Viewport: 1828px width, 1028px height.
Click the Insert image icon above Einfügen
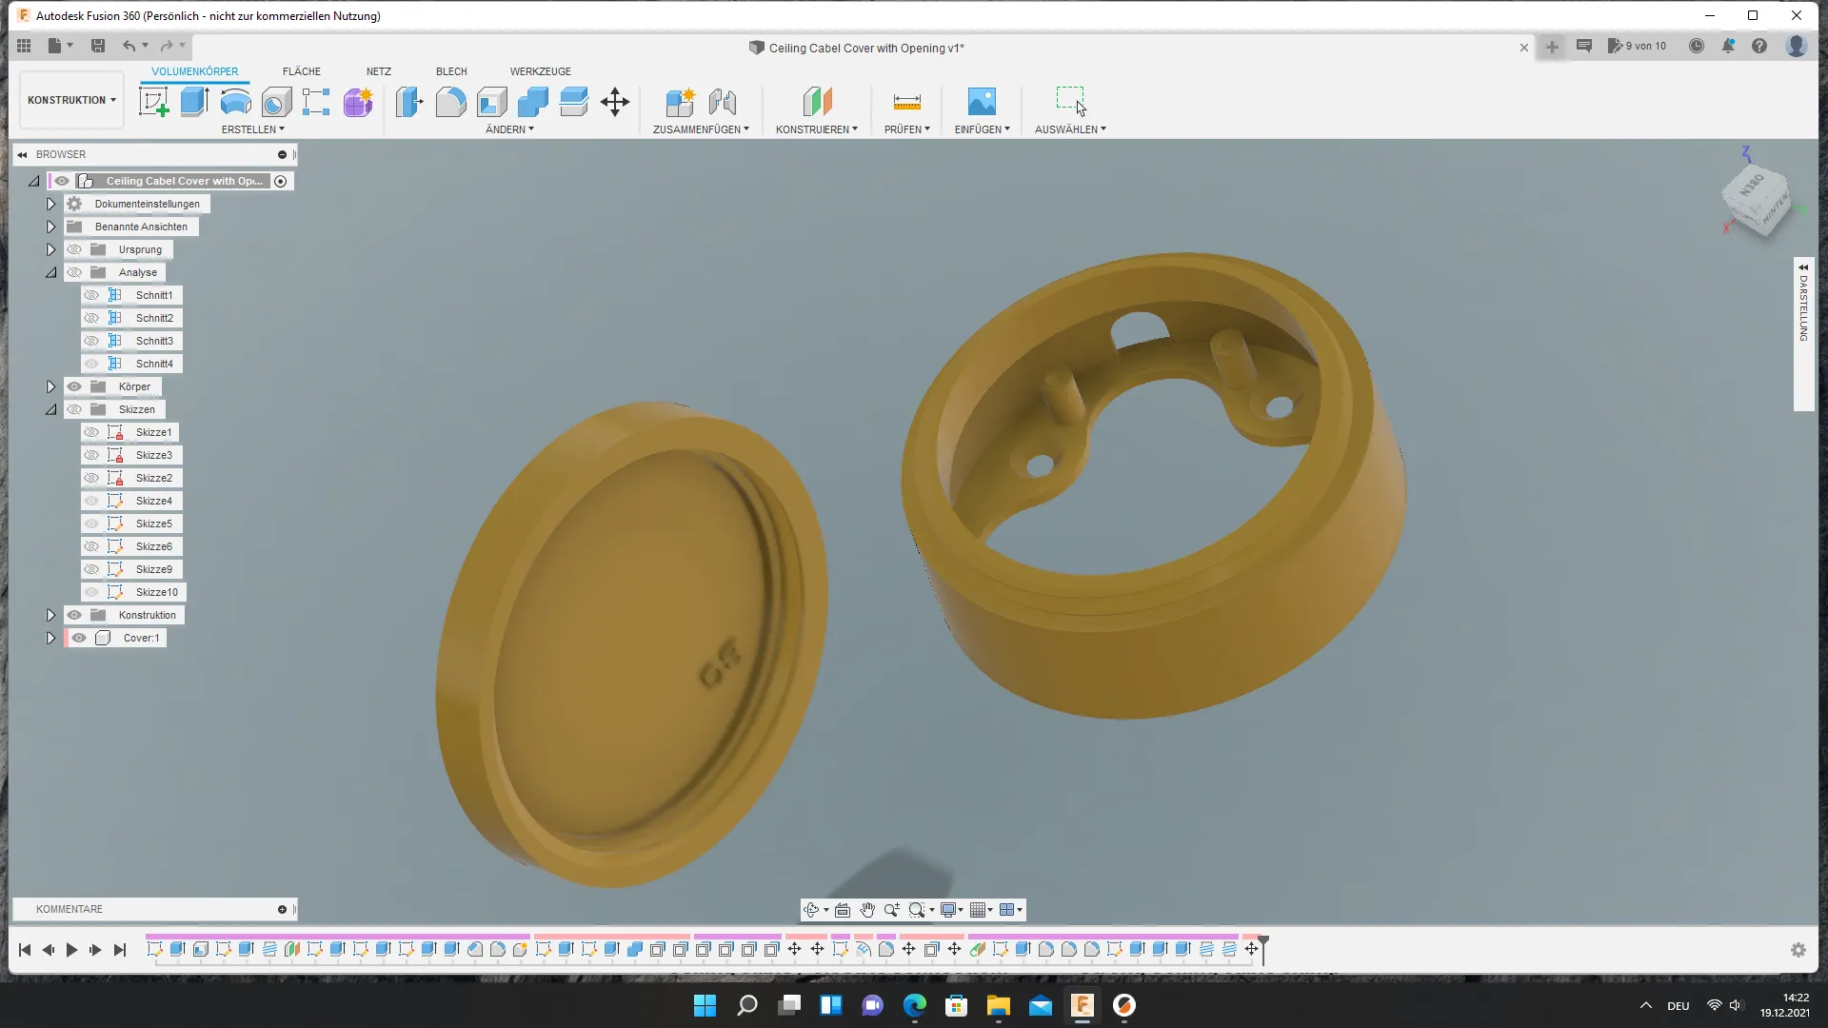point(981,102)
